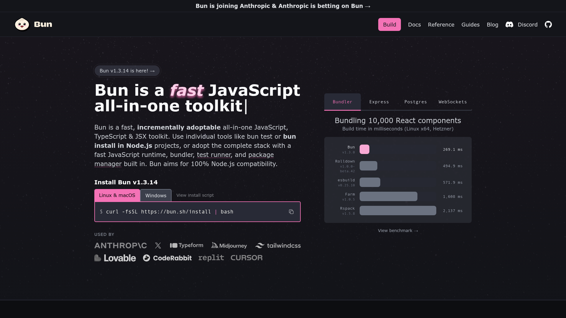Open the Blog navigation link
Image resolution: width=566 pixels, height=318 pixels.
click(x=493, y=24)
